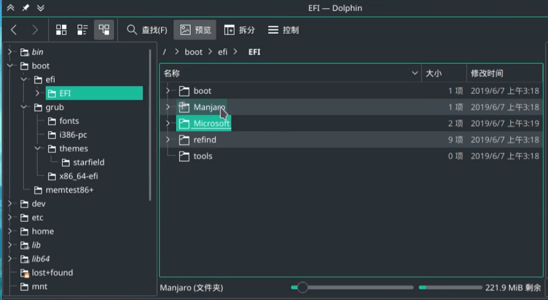Adjust the icon zoom slider handle
Image resolution: width=548 pixels, height=300 pixels.
click(302, 287)
